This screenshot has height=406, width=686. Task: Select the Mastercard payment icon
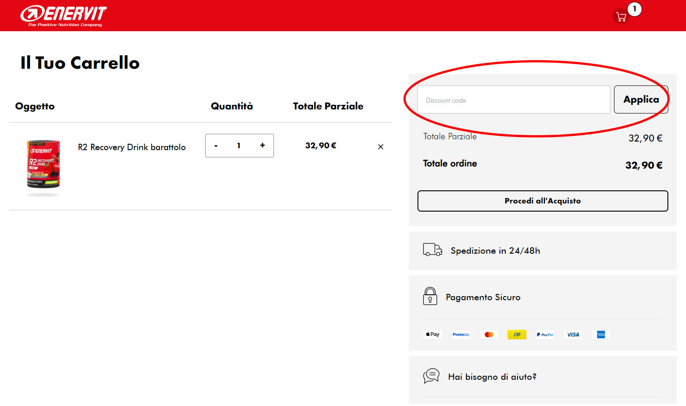489,334
